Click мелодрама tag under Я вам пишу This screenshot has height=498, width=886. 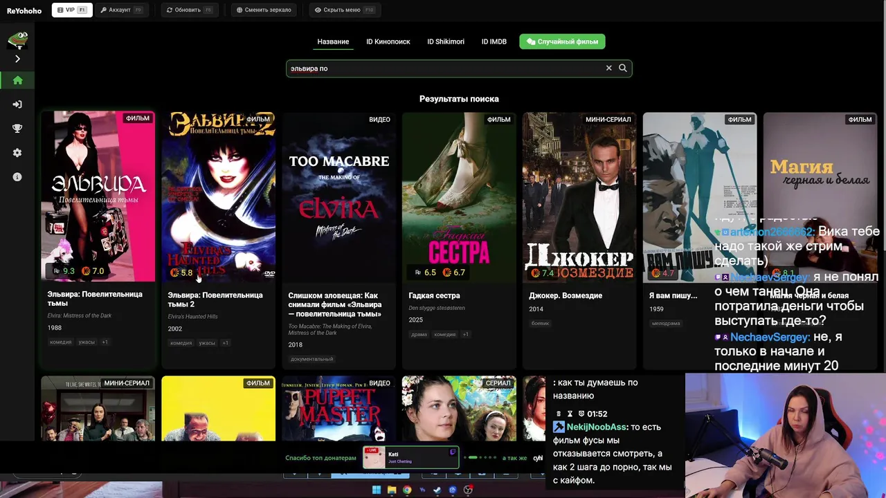pos(665,323)
